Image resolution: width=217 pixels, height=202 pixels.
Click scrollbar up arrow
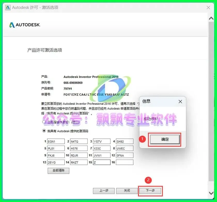tap(211, 18)
